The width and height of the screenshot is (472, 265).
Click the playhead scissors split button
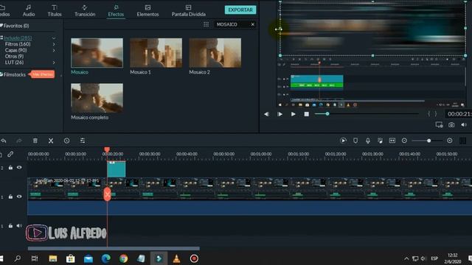coord(107,194)
